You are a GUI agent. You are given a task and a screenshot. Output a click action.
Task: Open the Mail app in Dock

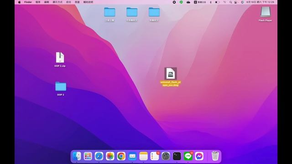[132, 156]
